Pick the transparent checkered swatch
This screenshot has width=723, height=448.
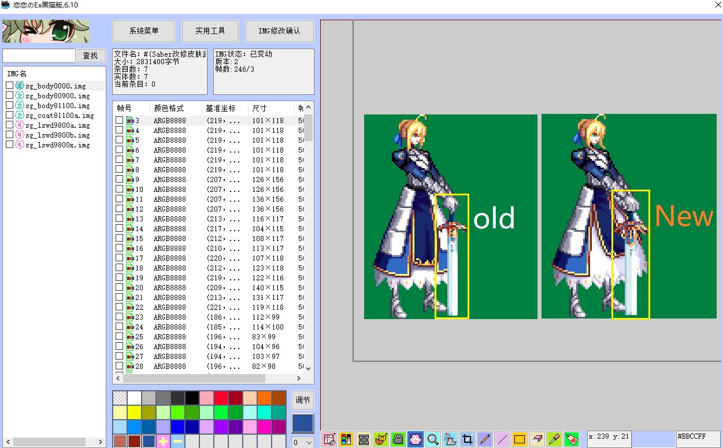[x=120, y=398]
